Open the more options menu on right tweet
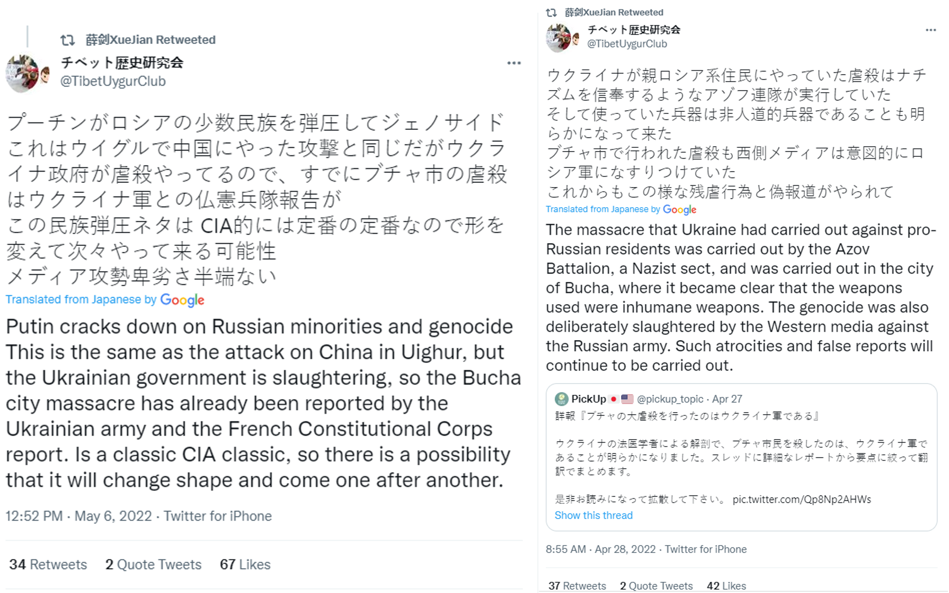949x593 pixels. click(x=930, y=30)
